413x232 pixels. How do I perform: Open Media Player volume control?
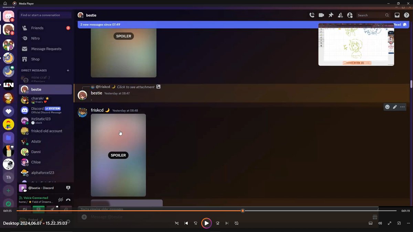(380, 223)
